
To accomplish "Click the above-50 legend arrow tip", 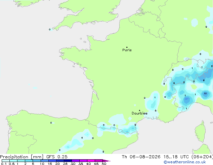I will (x=106, y=161).
